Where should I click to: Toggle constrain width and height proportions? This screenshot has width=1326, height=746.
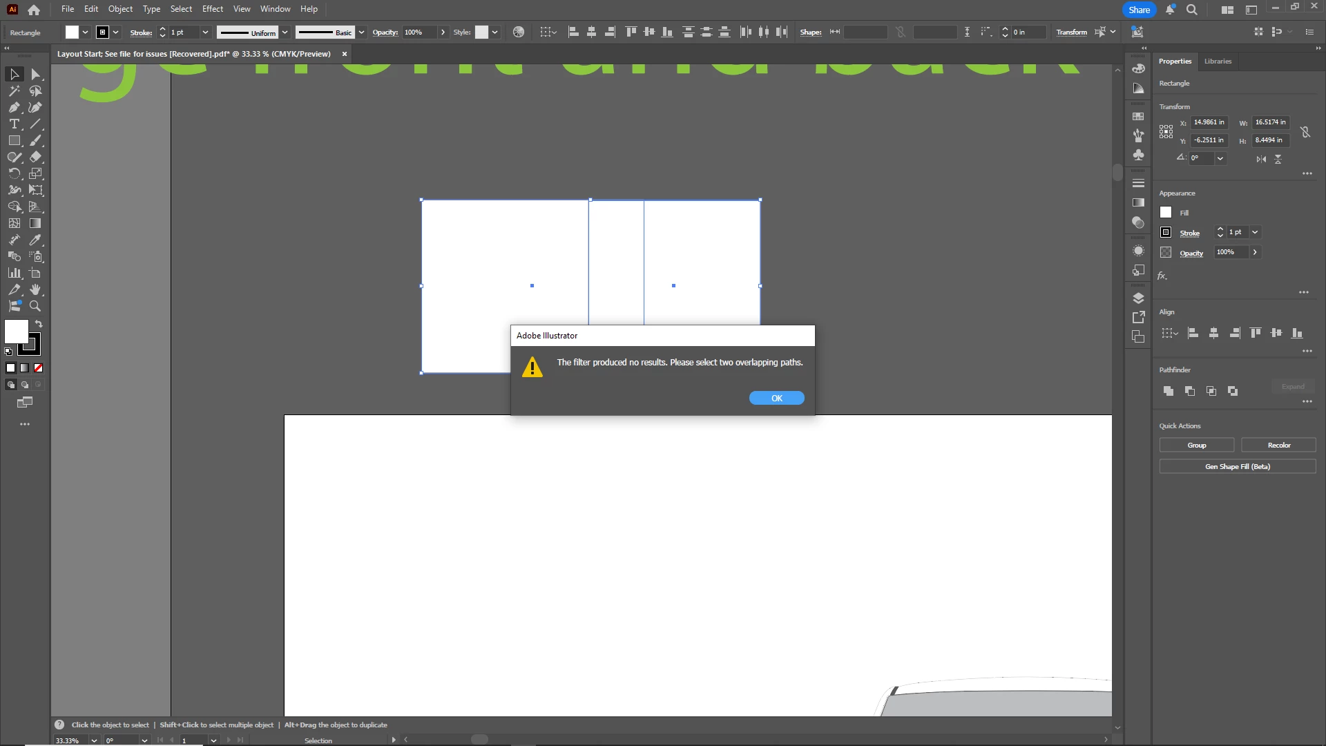pos(1305,131)
